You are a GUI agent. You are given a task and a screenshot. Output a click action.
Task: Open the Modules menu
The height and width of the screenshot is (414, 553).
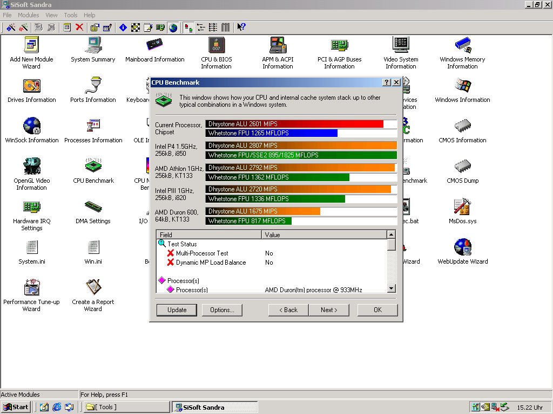tap(29, 15)
